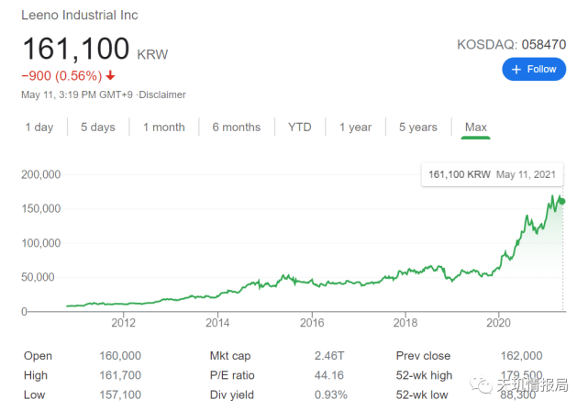The image size is (588, 411).
Task: Click the plus icon on Follow
Action: click(516, 69)
